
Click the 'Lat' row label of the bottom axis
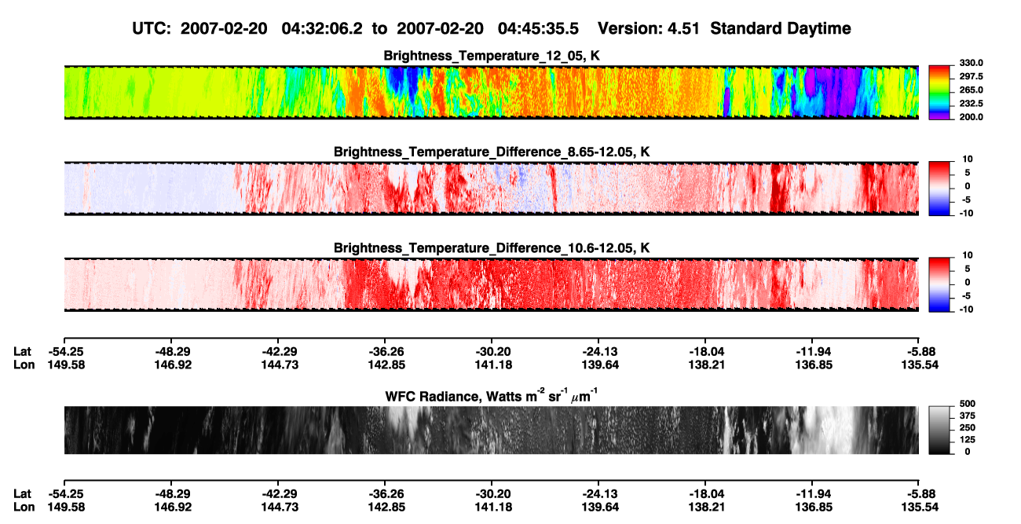[x=22, y=493]
